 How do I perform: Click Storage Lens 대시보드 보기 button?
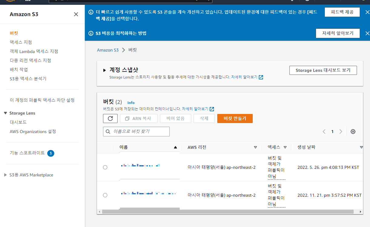[x=323, y=70]
